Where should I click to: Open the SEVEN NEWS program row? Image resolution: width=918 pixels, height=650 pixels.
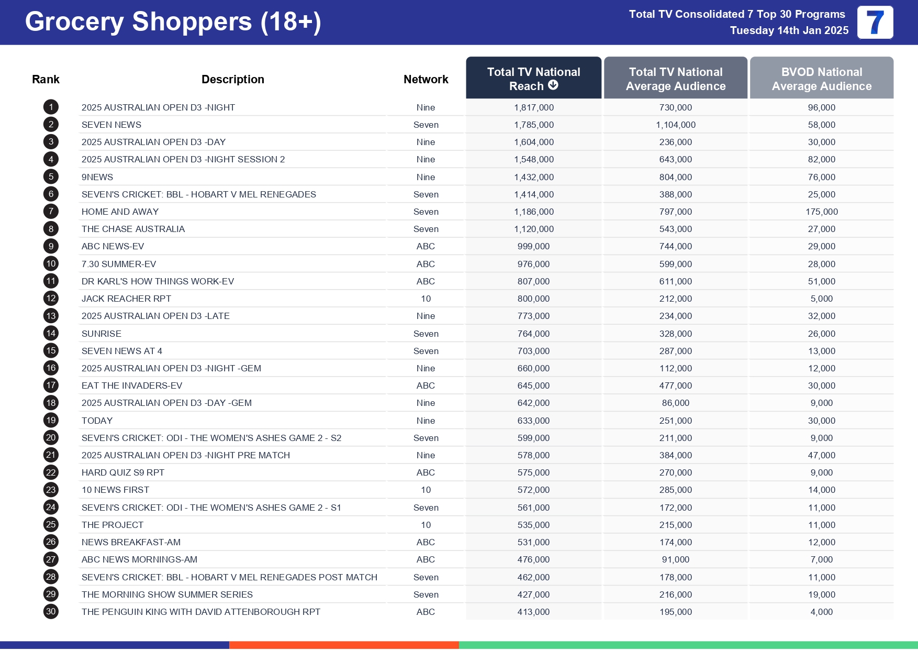coord(111,125)
